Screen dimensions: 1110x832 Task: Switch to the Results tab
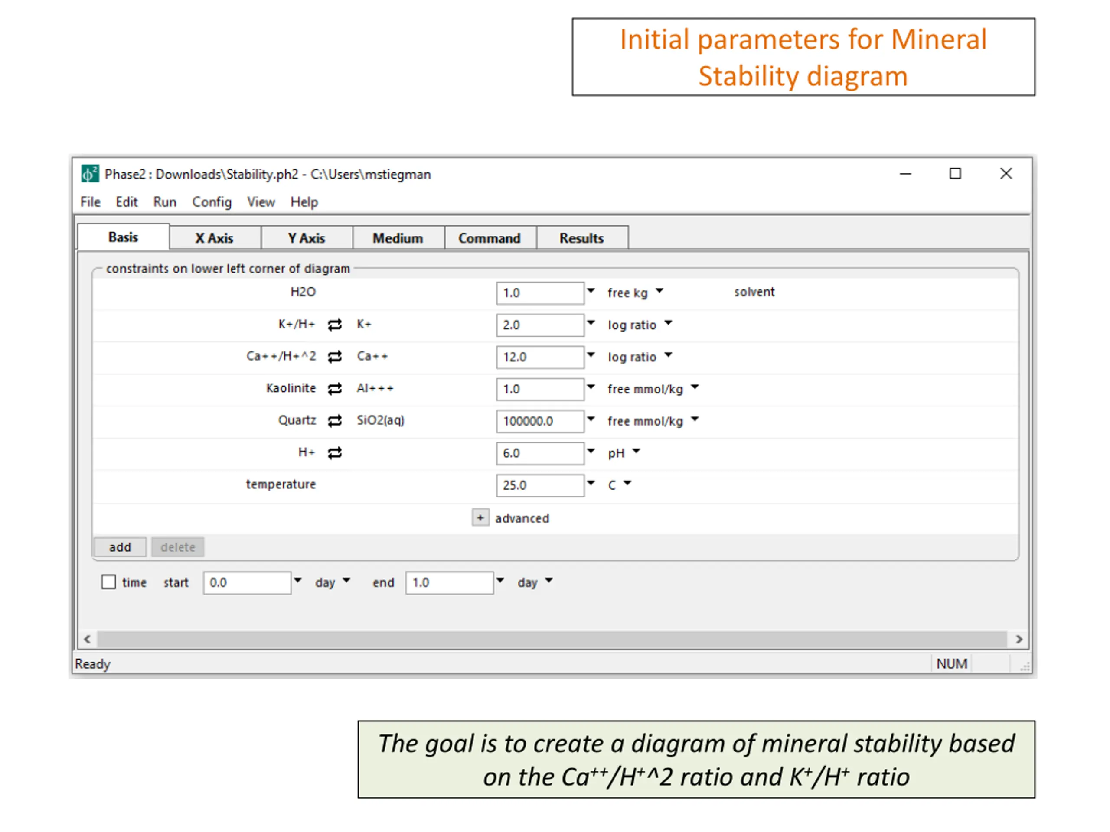click(x=581, y=238)
